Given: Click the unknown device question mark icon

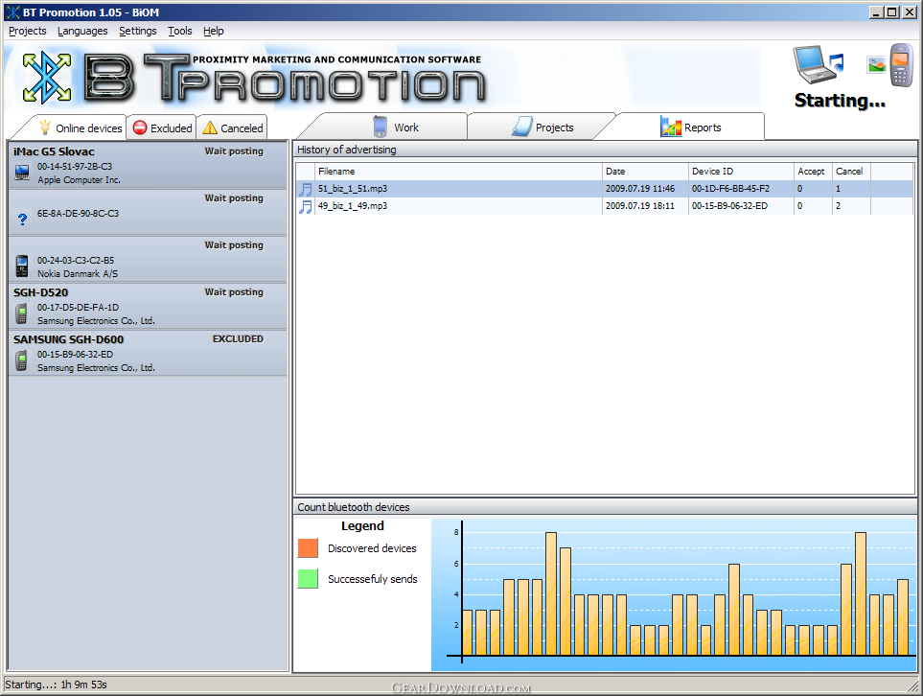Looking at the screenshot, I should [22, 220].
